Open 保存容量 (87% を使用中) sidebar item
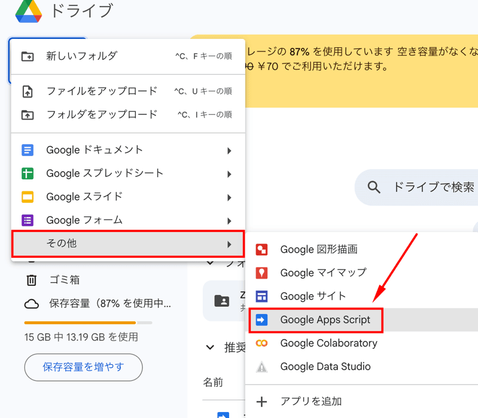This screenshot has height=418, width=478. 98,304
